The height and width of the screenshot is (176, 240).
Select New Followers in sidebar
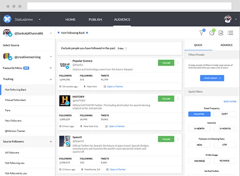[27, 121]
